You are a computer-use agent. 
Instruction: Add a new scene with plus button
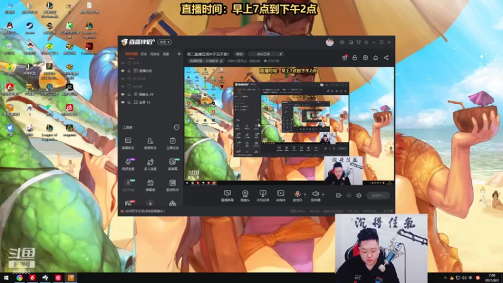click(x=179, y=54)
